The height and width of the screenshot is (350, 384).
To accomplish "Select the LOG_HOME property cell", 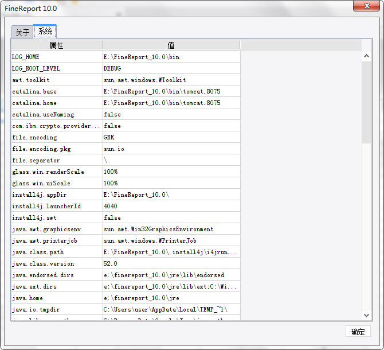I will point(57,57).
